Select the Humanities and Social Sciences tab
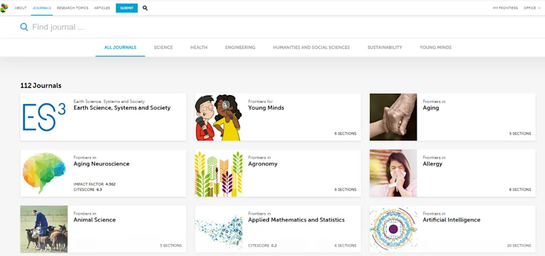 pyautogui.click(x=311, y=47)
